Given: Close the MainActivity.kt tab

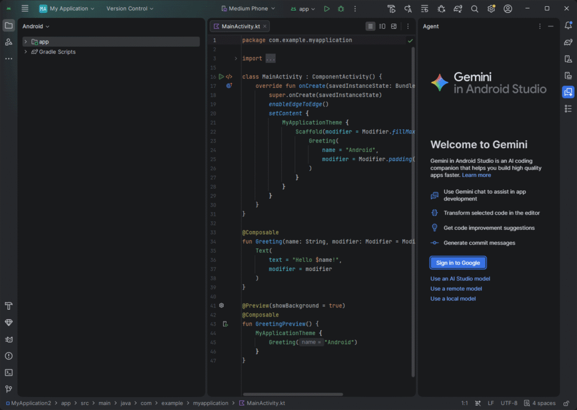Looking at the screenshot, I should [x=265, y=26].
